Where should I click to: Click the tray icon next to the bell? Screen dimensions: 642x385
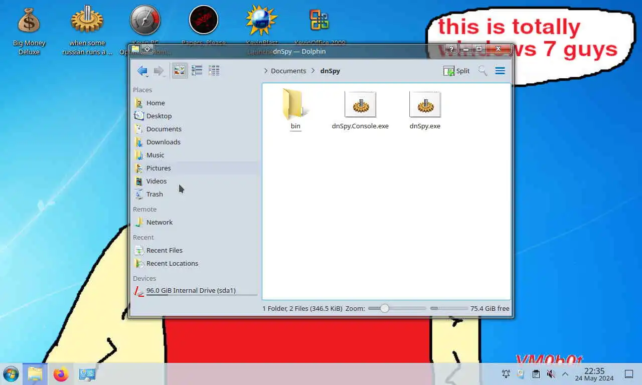click(521, 374)
